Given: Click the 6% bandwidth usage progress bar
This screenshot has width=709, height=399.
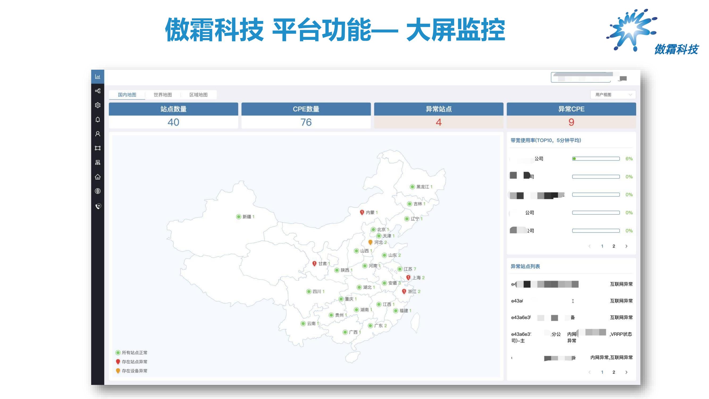Looking at the screenshot, I should point(596,159).
